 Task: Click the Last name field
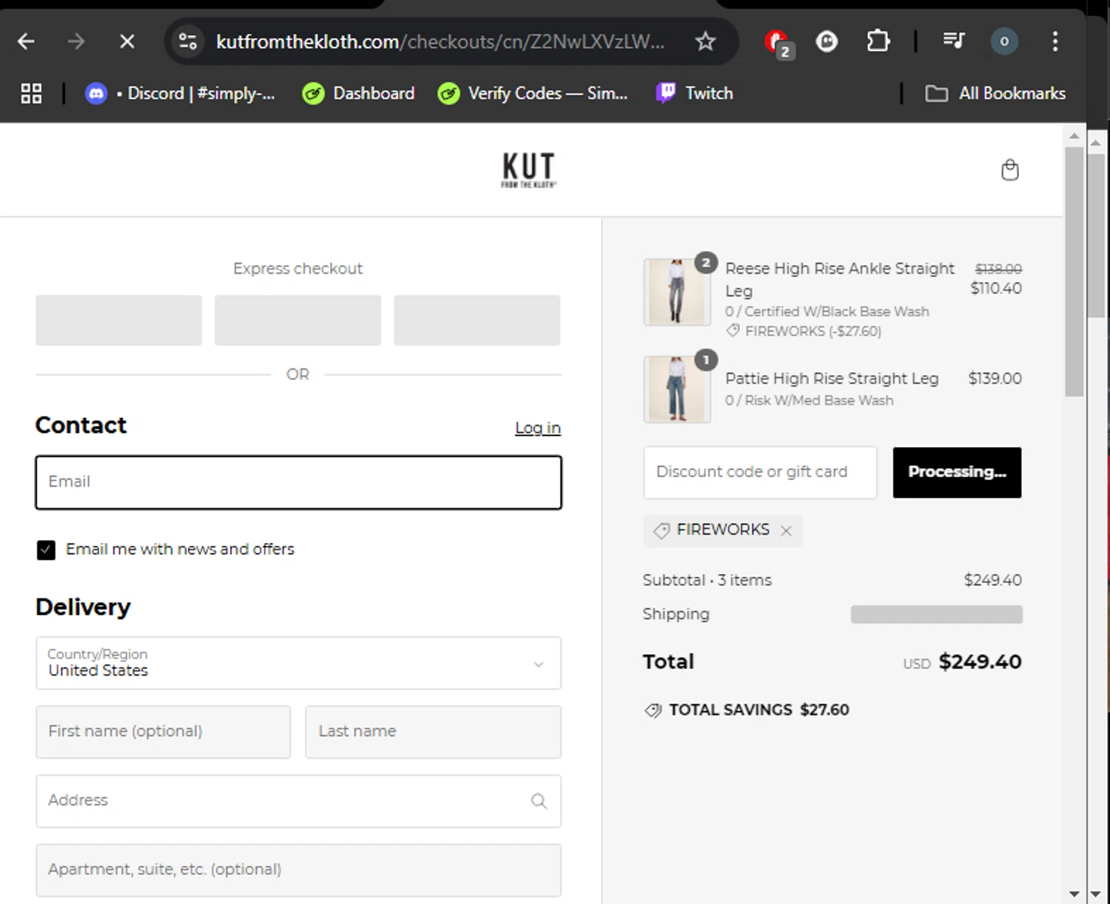click(x=433, y=732)
